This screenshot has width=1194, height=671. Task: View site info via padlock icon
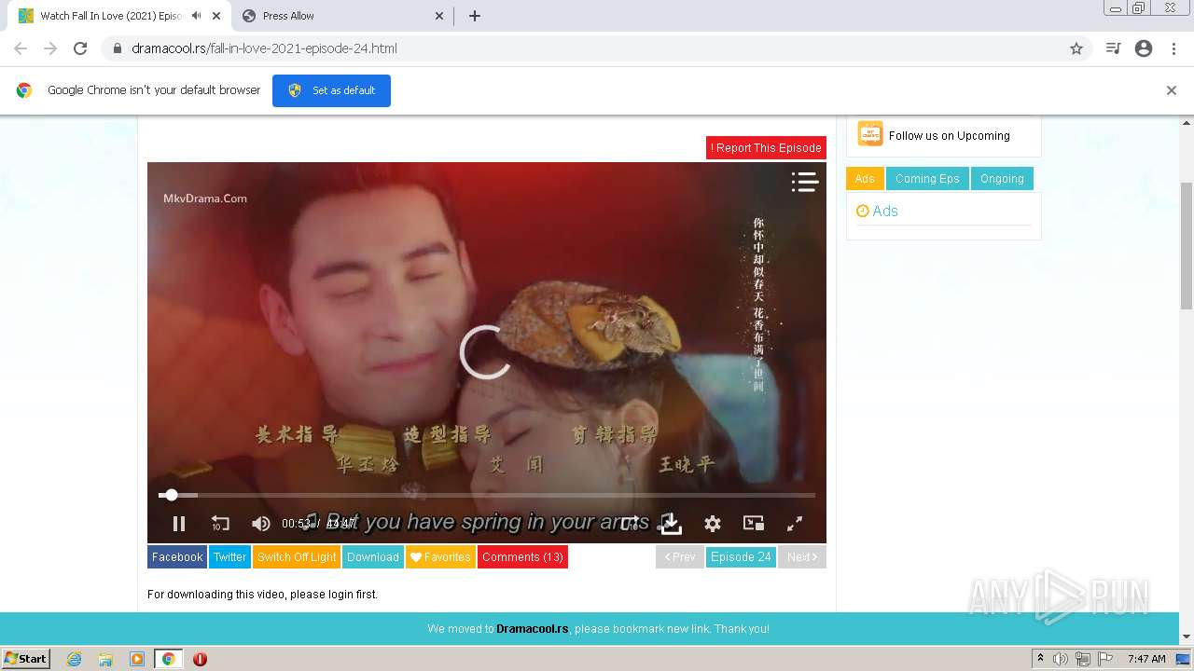click(118, 48)
